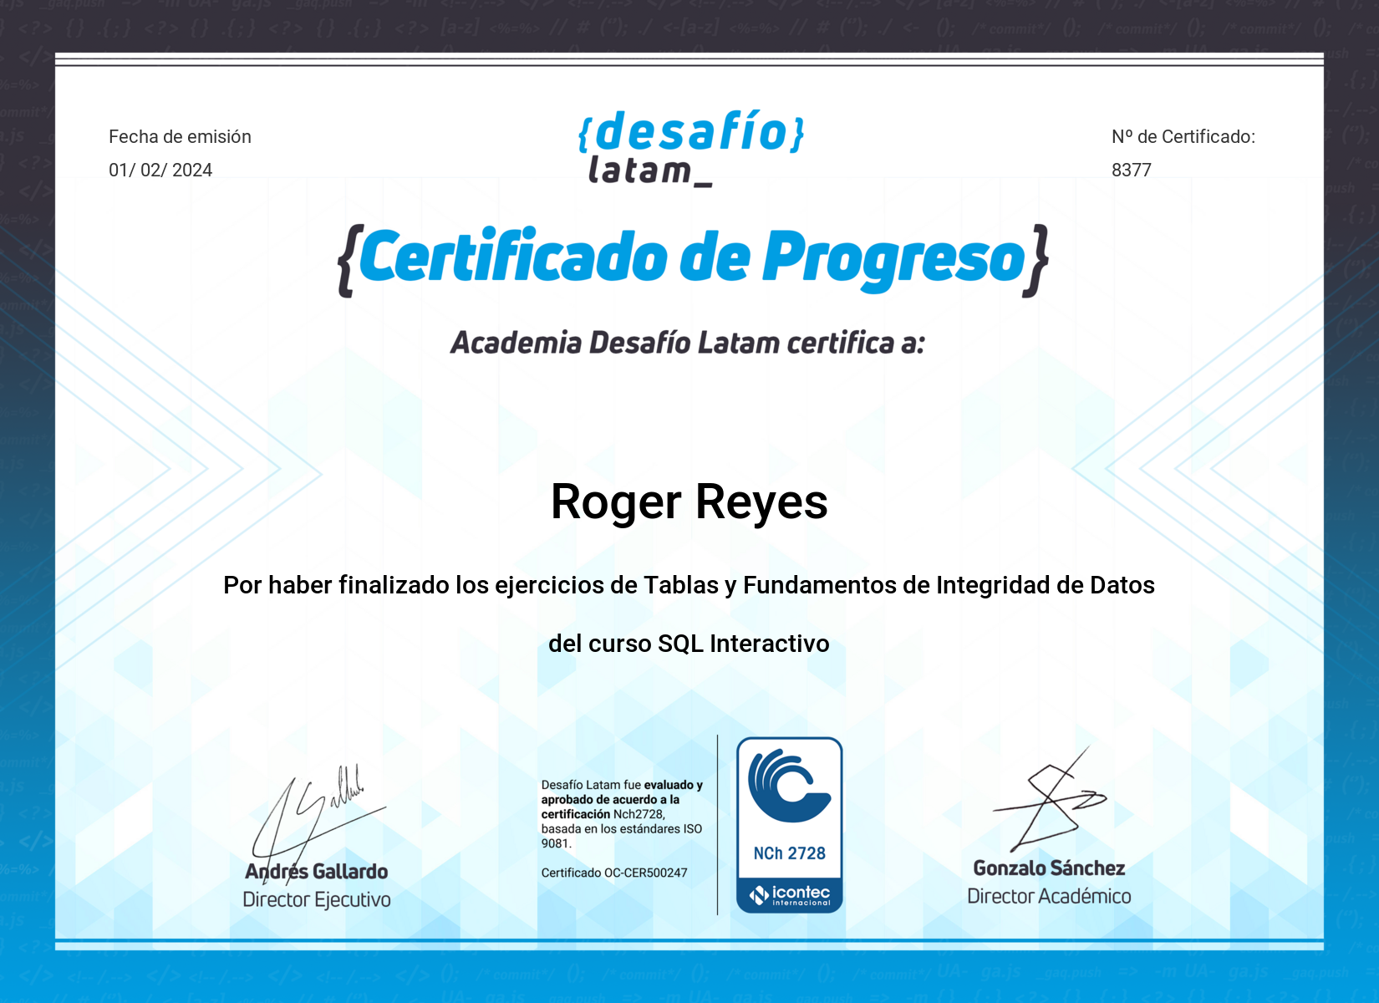1379x1003 pixels.
Task: Click Gonzalo Sánchez's handwritten signature
Action: [x=1050, y=801]
